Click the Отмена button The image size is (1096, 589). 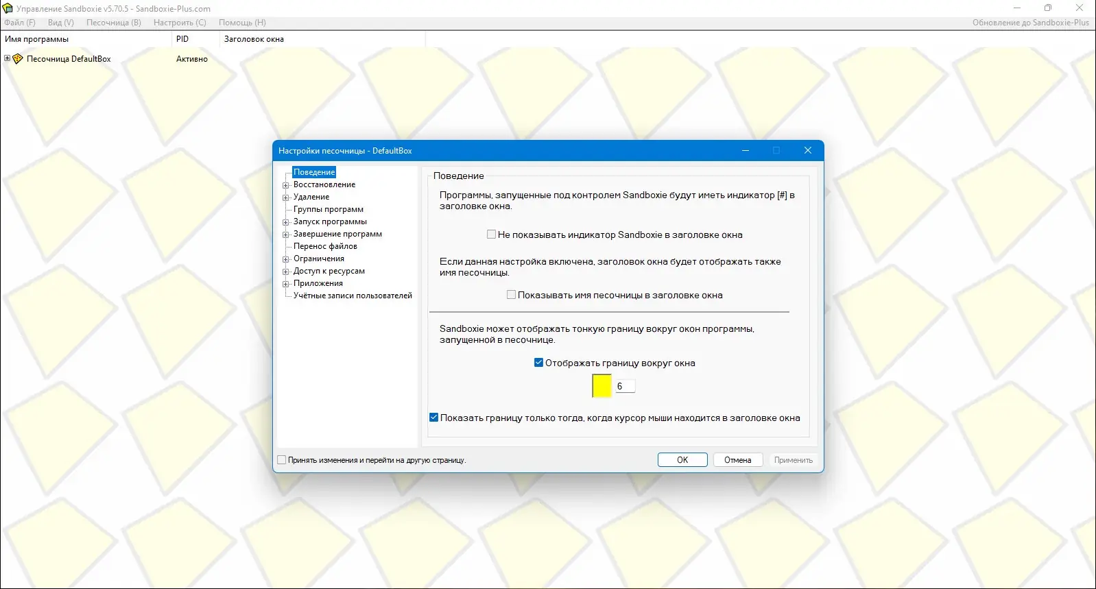(x=738, y=460)
